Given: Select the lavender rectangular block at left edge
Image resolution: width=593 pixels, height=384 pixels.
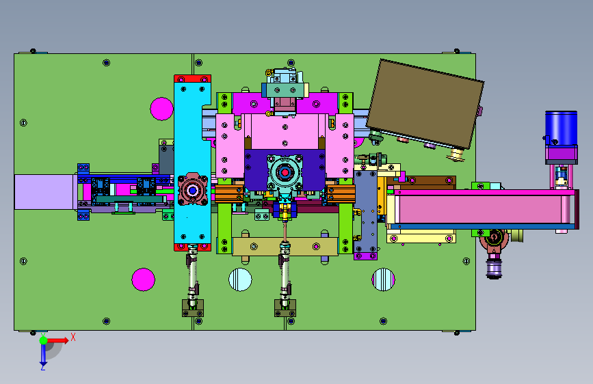Looking at the screenshot, I should tap(44, 192).
